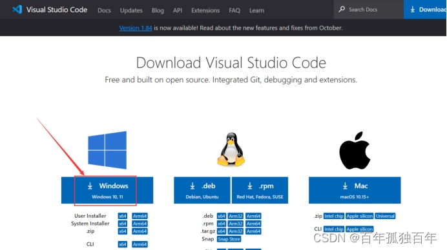The image size is (447, 250).
Task: Select Arm64 for Windows User Installer
Action: [140, 216]
